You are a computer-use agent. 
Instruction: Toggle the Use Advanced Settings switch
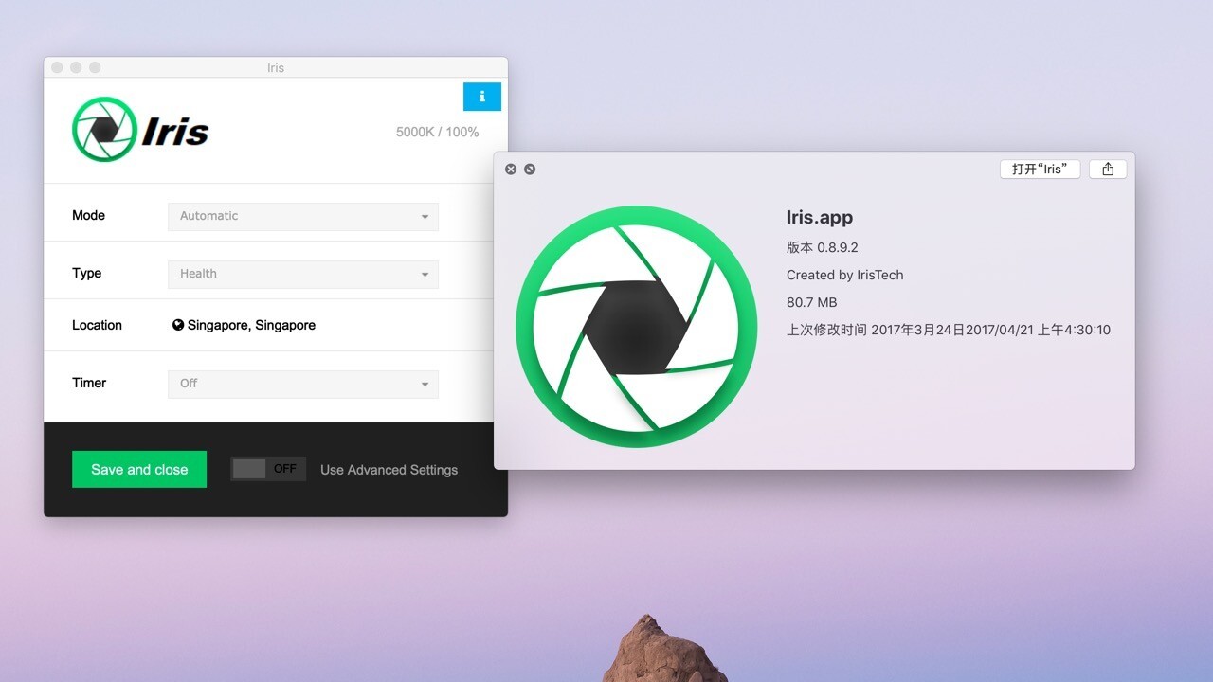click(x=268, y=469)
